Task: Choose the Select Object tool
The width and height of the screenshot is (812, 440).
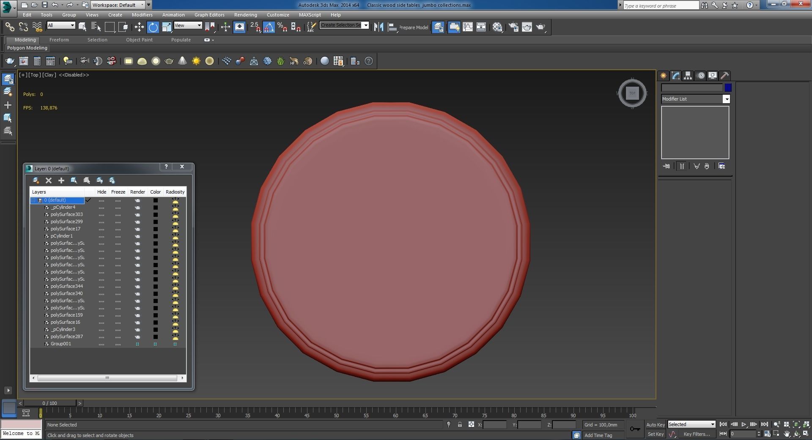Action: tap(82, 27)
